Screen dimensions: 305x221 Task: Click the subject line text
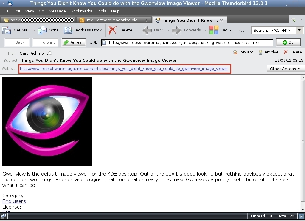click(98, 61)
